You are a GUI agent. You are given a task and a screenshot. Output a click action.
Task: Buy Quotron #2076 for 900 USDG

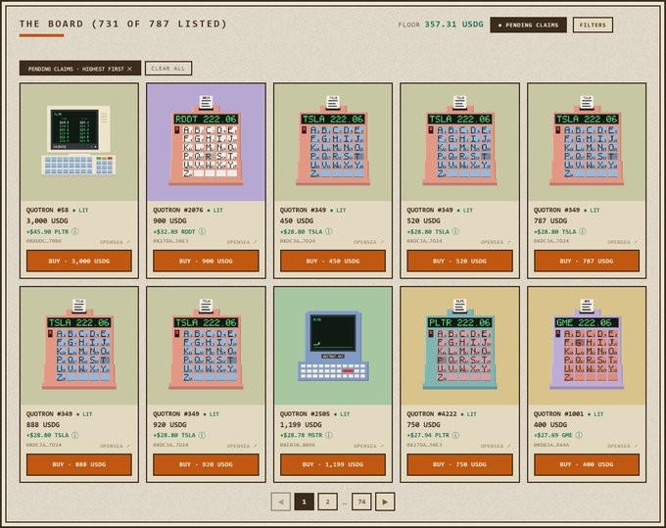(206, 261)
